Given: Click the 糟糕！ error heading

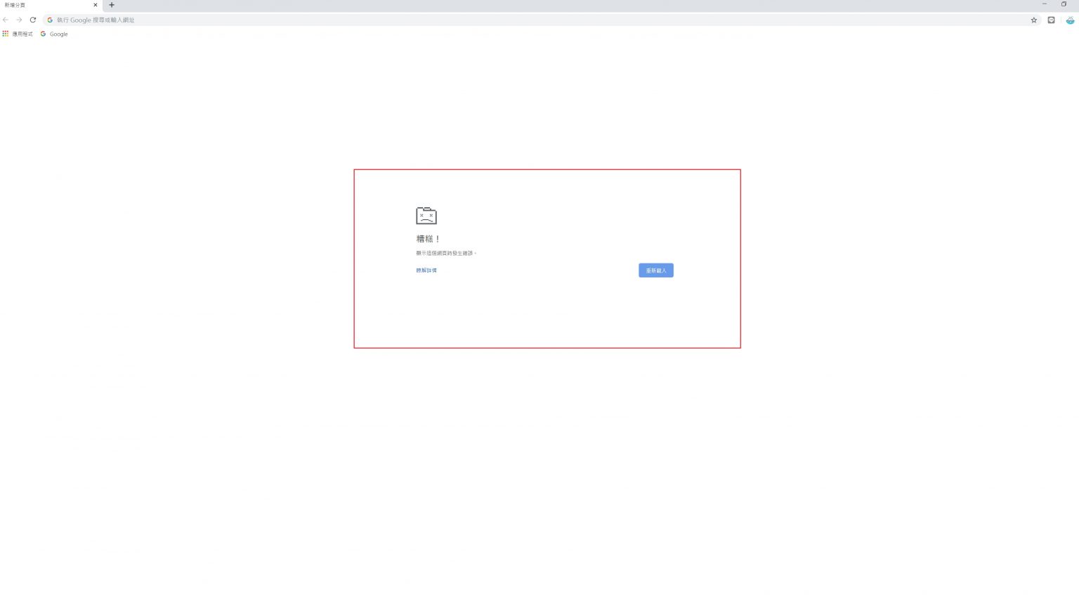Looking at the screenshot, I should tap(428, 239).
